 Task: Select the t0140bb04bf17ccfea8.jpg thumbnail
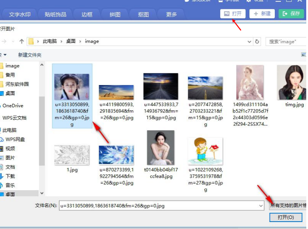point(161,147)
